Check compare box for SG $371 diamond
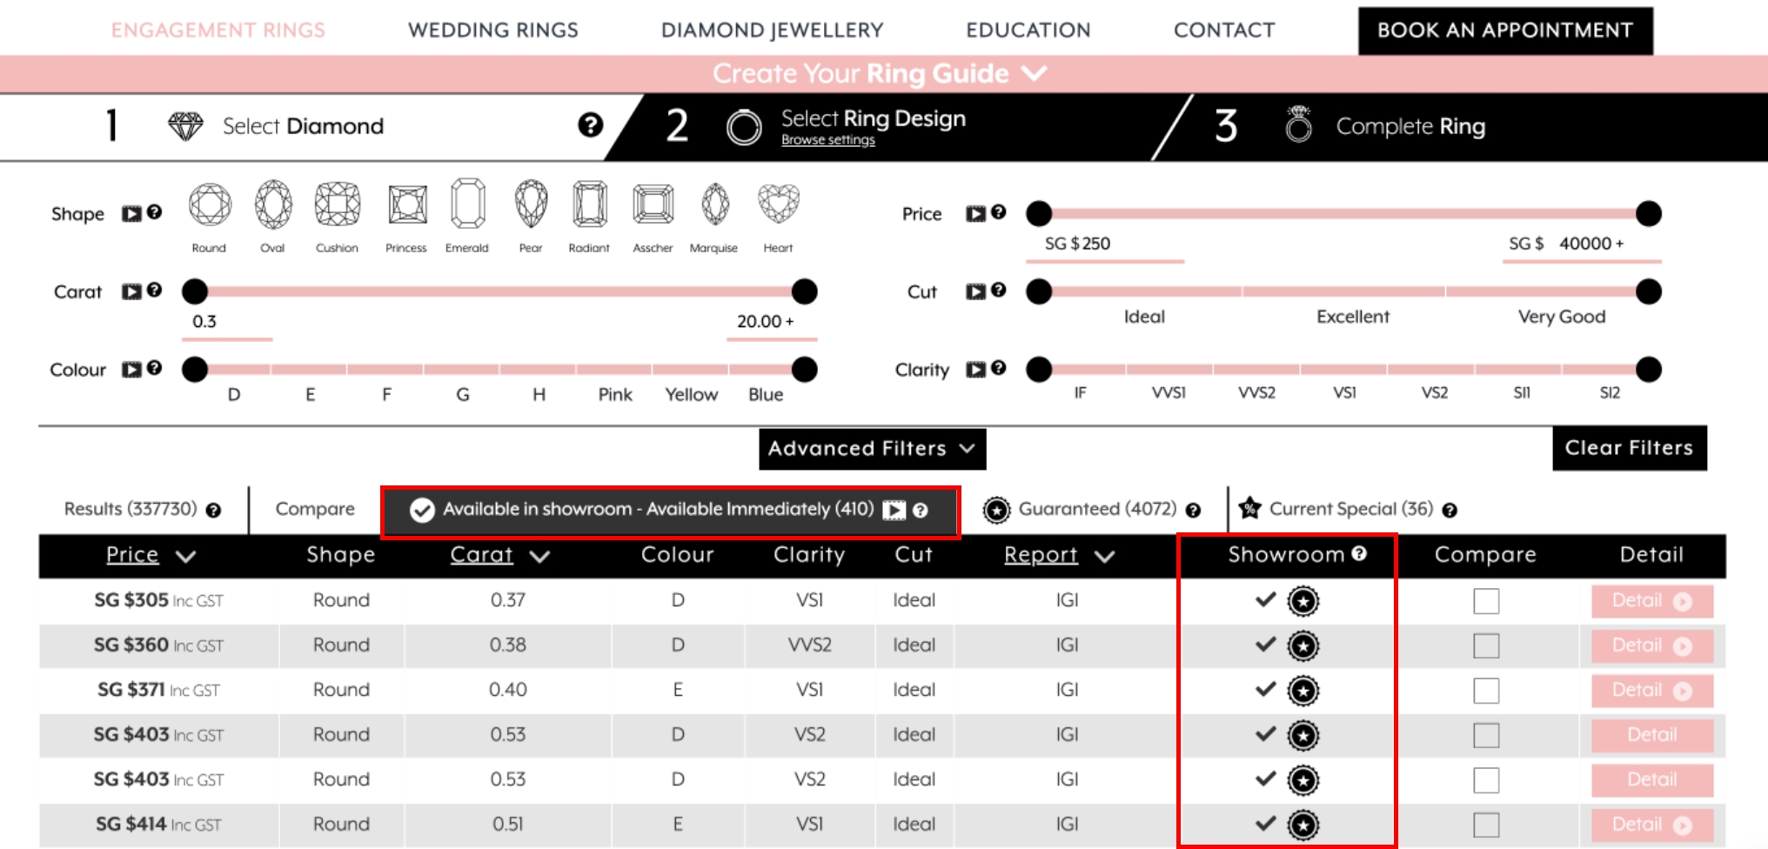The height and width of the screenshot is (849, 1768). [x=1485, y=691]
